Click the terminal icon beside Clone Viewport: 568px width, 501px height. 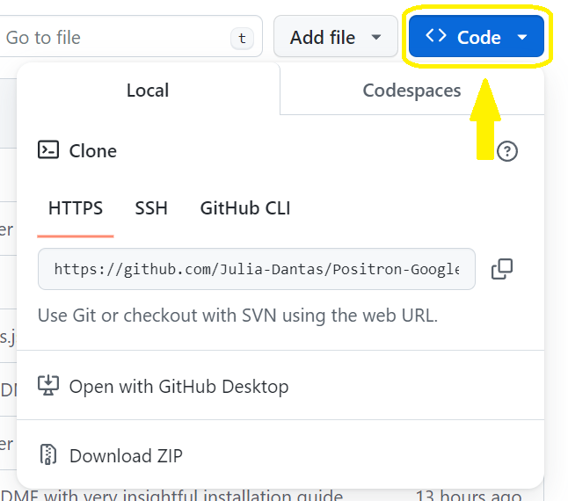coord(48,150)
